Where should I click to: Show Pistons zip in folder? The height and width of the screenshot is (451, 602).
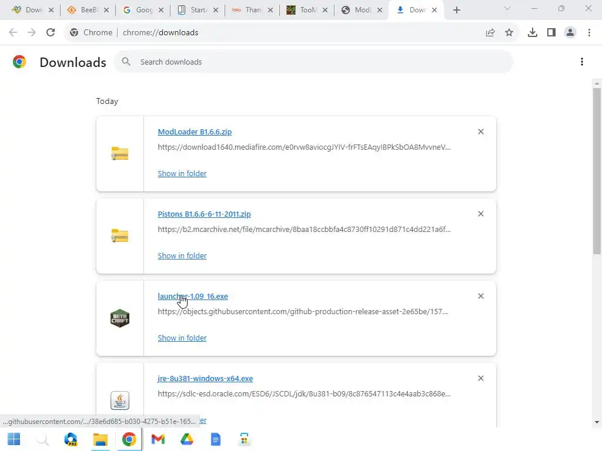coord(182,255)
